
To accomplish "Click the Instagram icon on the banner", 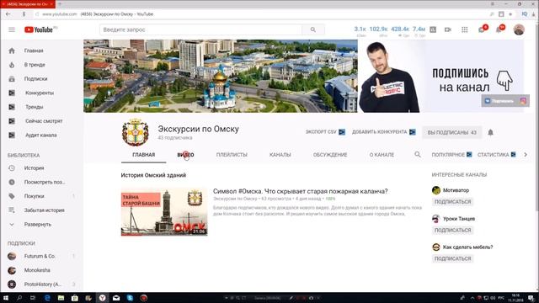I will click(523, 101).
